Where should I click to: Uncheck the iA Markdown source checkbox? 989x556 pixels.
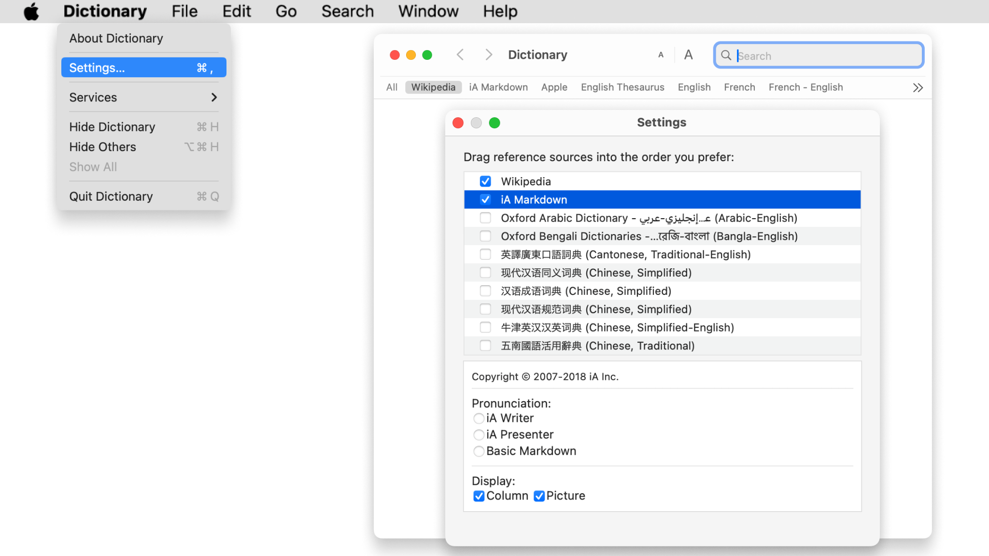pyautogui.click(x=485, y=200)
